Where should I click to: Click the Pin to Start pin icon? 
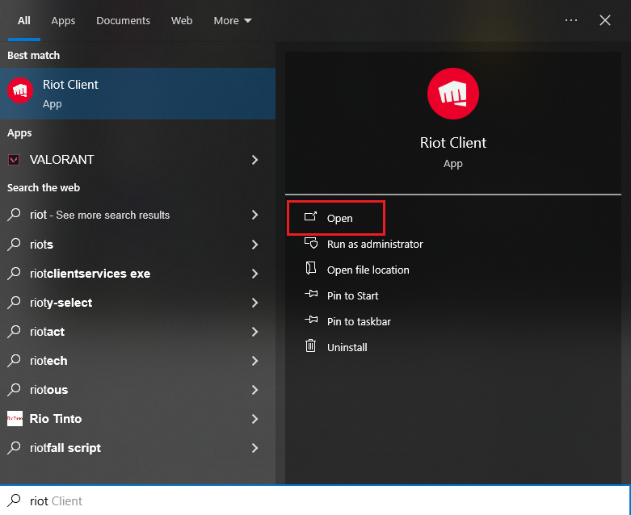(x=311, y=294)
